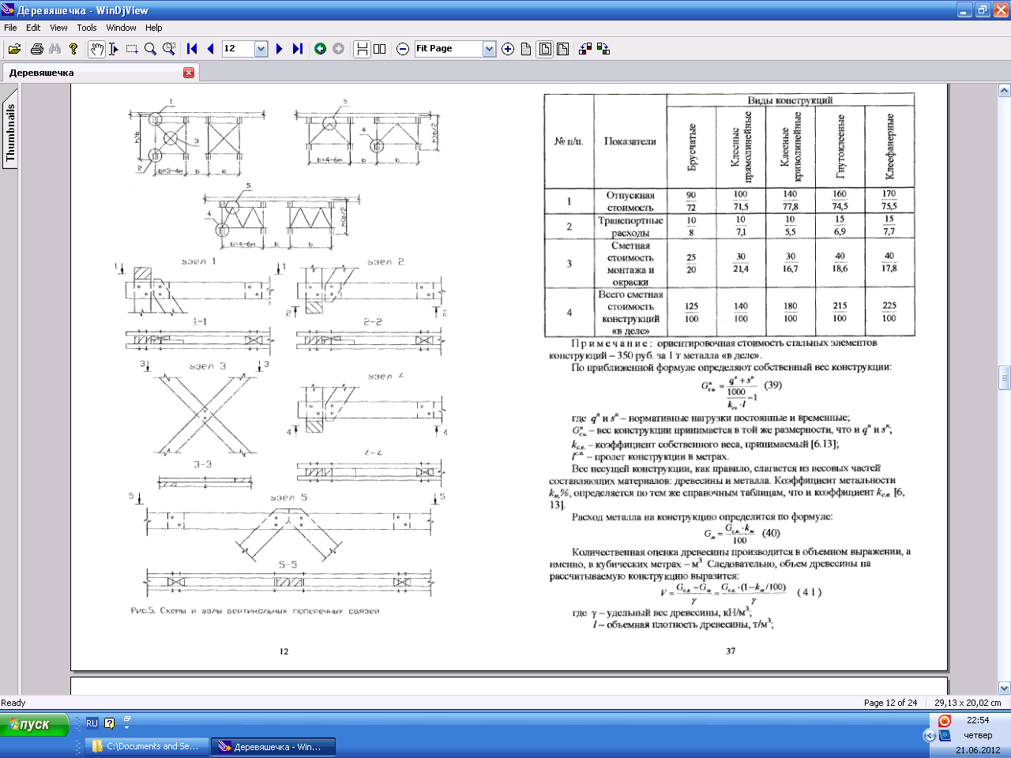This screenshot has height=758, width=1011.
Task: Open the Find binoculars tool
Action: tap(54, 49)
